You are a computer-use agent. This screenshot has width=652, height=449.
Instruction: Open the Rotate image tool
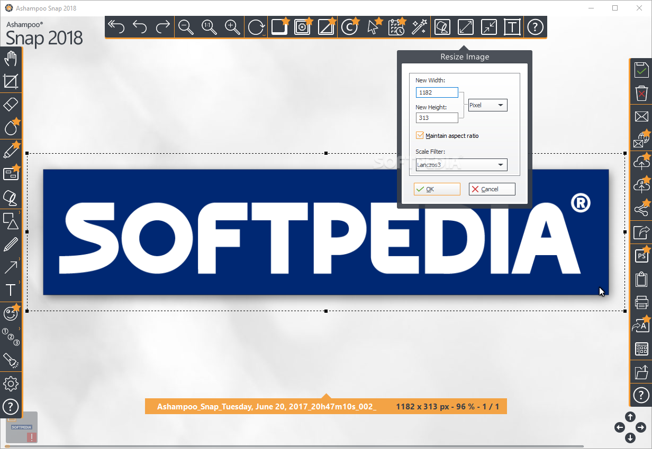tap(257, 27)
